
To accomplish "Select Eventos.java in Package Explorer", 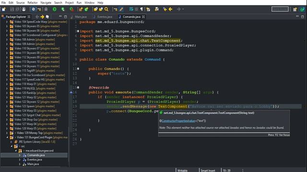I will (35, 160).
